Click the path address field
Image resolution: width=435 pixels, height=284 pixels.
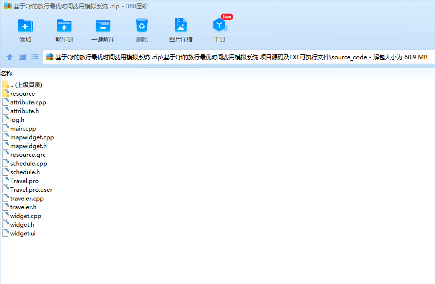point(239,57)
